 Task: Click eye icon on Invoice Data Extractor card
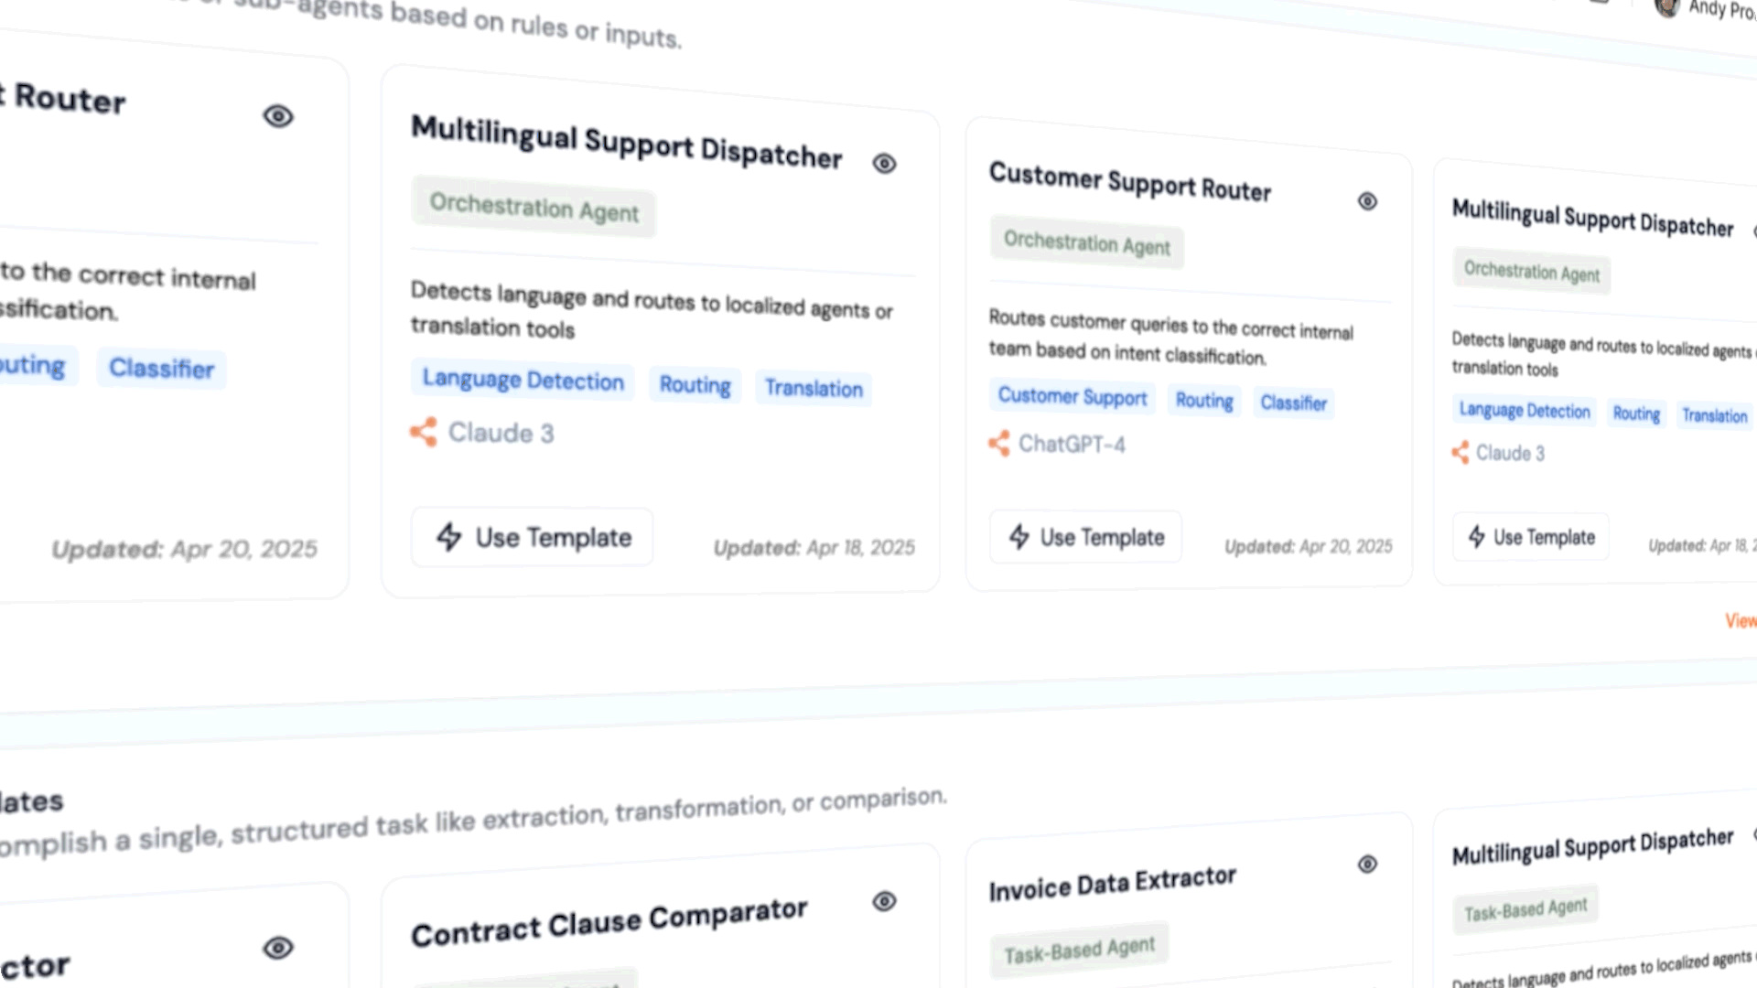[x=1367, y=864]
